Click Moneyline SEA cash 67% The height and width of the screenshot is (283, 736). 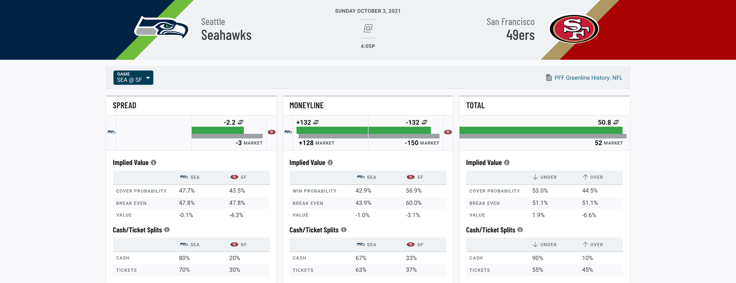361,258
